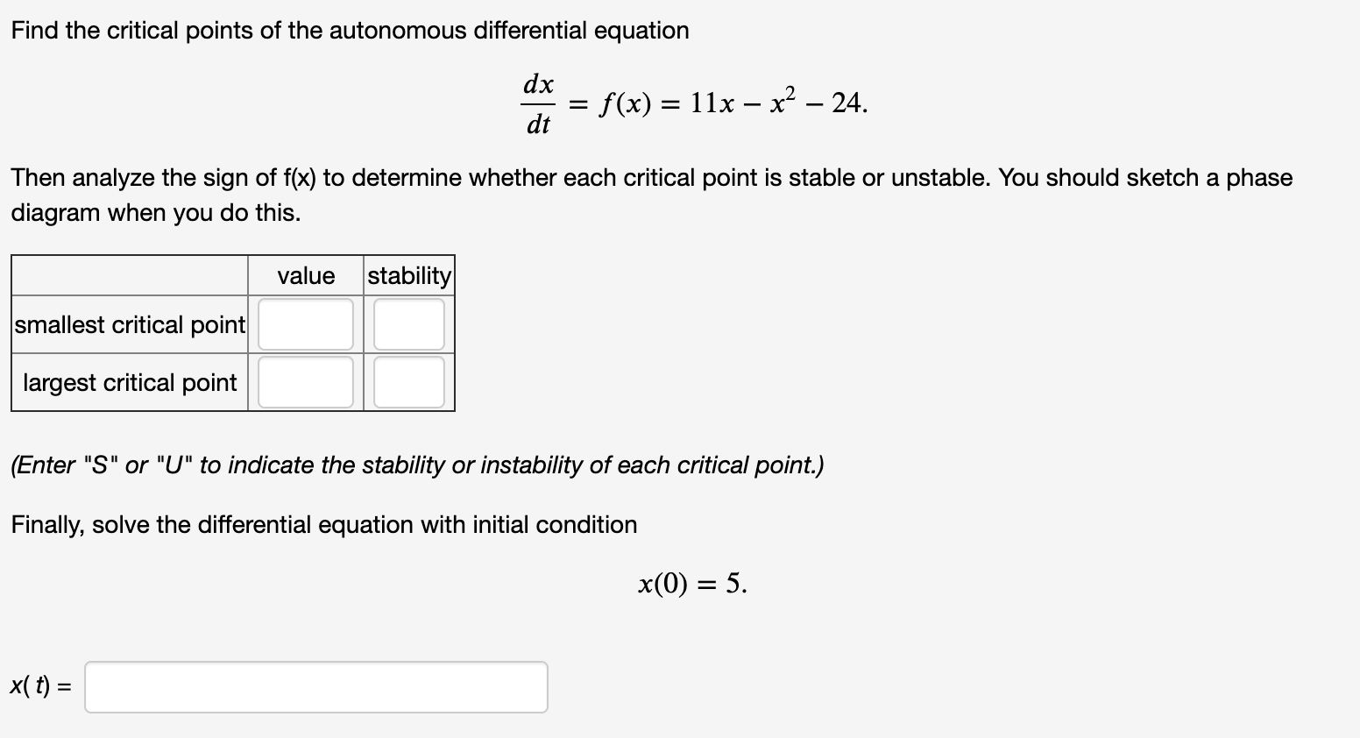1360x738 pixels.
Task: Select the equation f(x) = 11x − x² − 24
Action: [x=733, y=103]
